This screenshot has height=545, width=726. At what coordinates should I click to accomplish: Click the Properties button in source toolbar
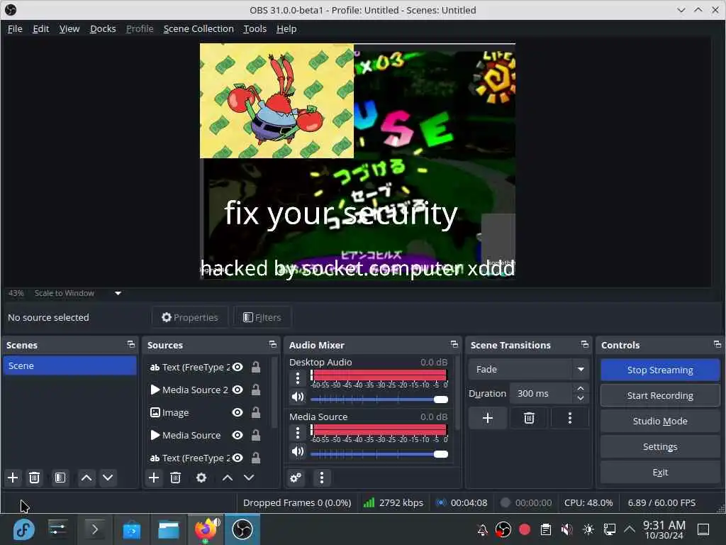click(x=190, y=317)
